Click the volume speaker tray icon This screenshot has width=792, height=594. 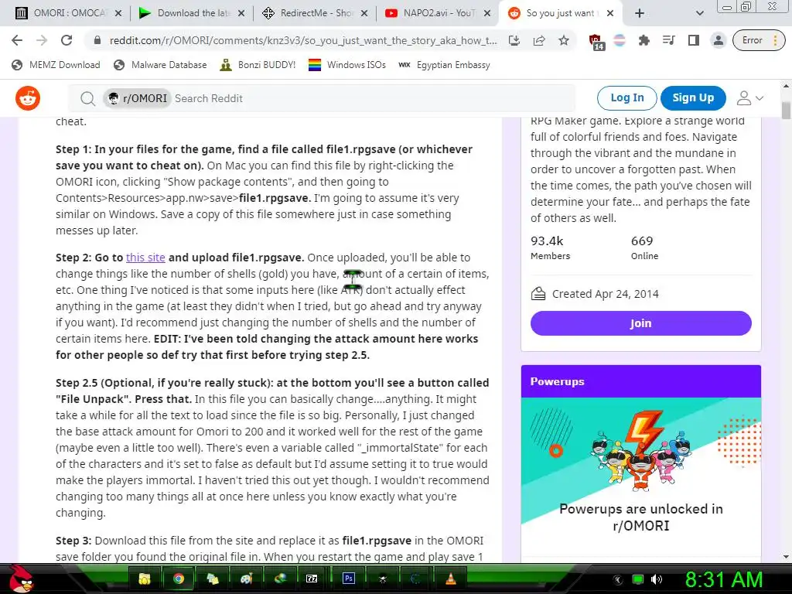coord(657,579)
